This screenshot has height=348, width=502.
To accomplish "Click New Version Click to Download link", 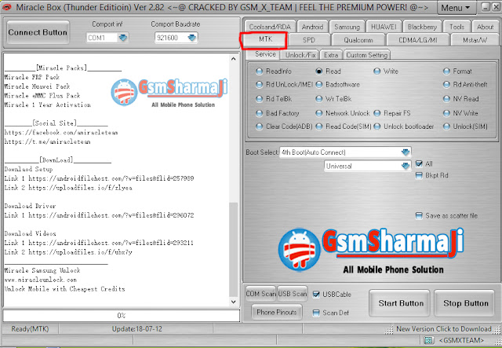I will coord(444,329).
